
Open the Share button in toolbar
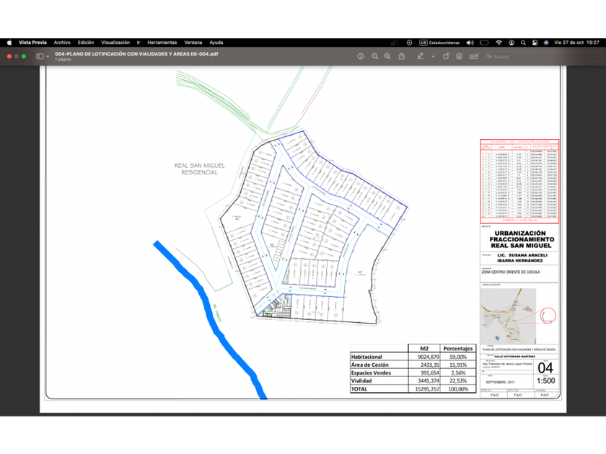[x=401, y=56]
